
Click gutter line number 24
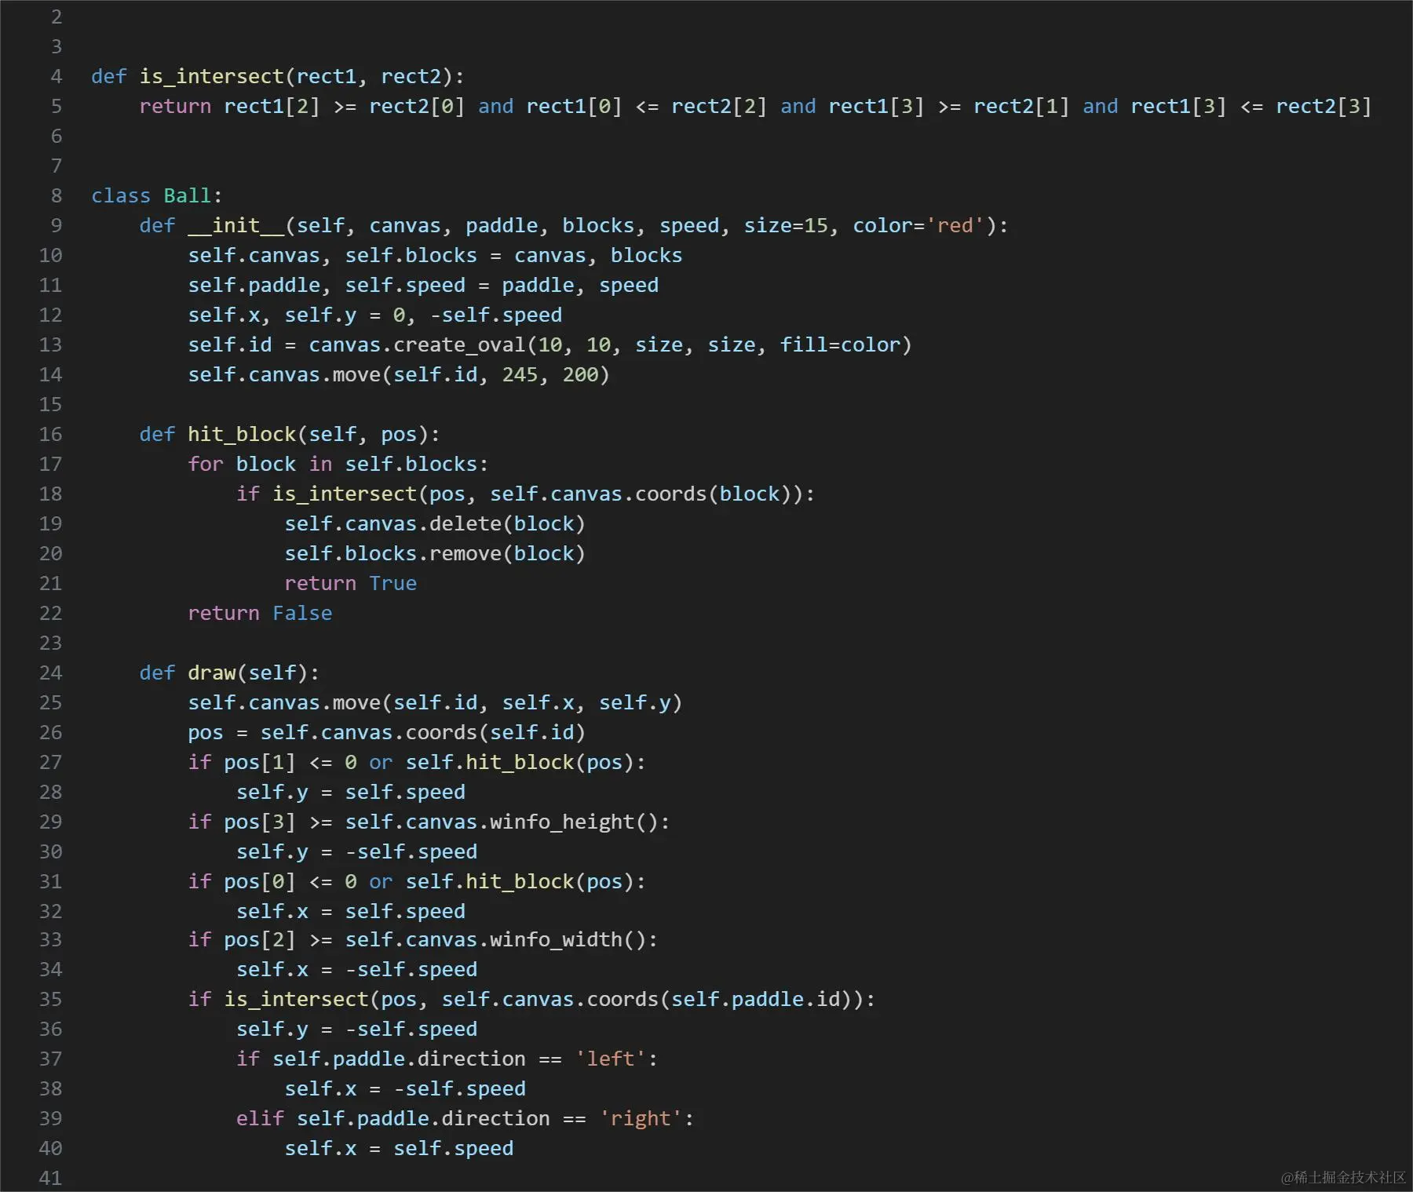tap(50, 673)
